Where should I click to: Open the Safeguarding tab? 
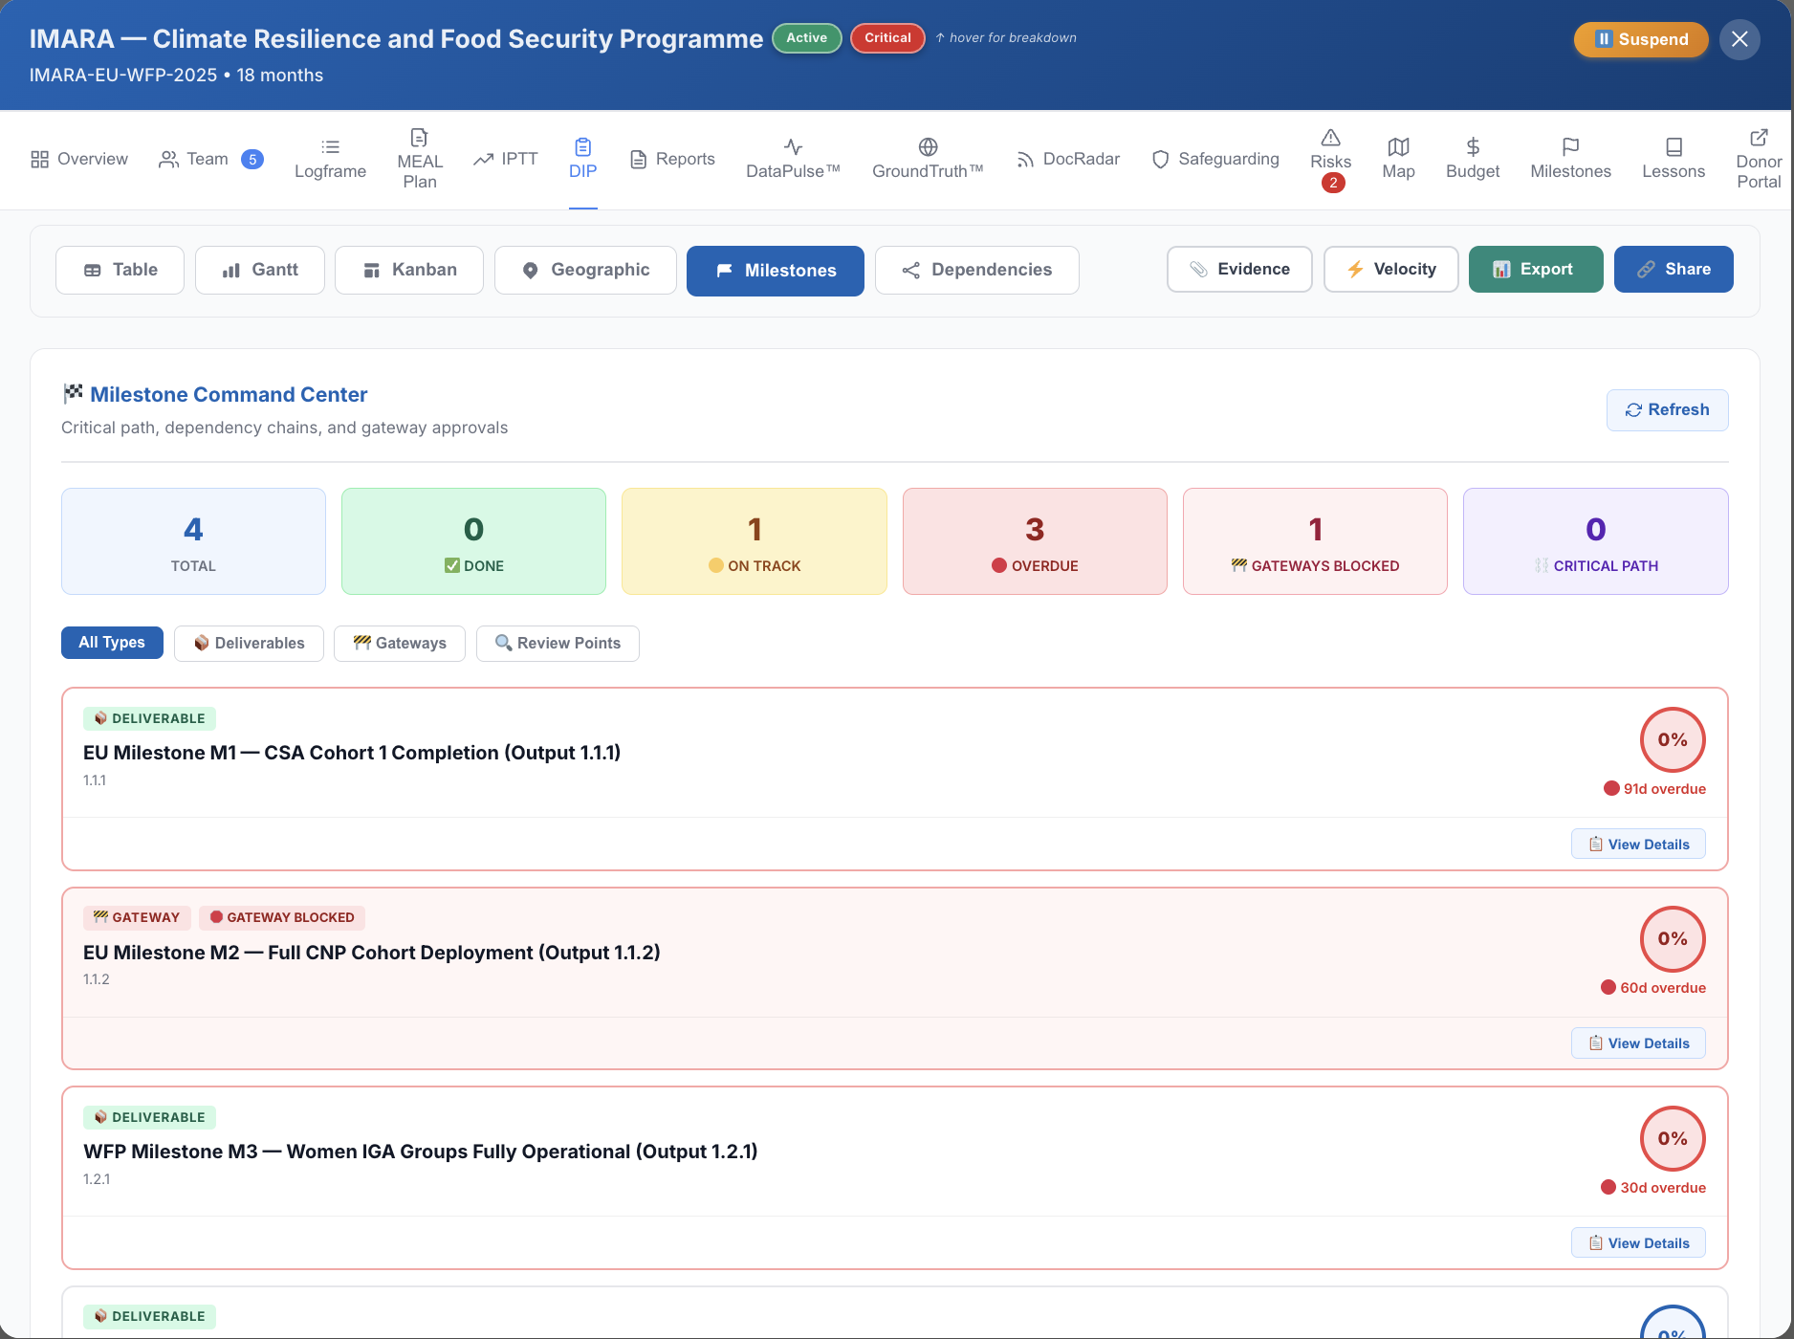[1215, 159]
